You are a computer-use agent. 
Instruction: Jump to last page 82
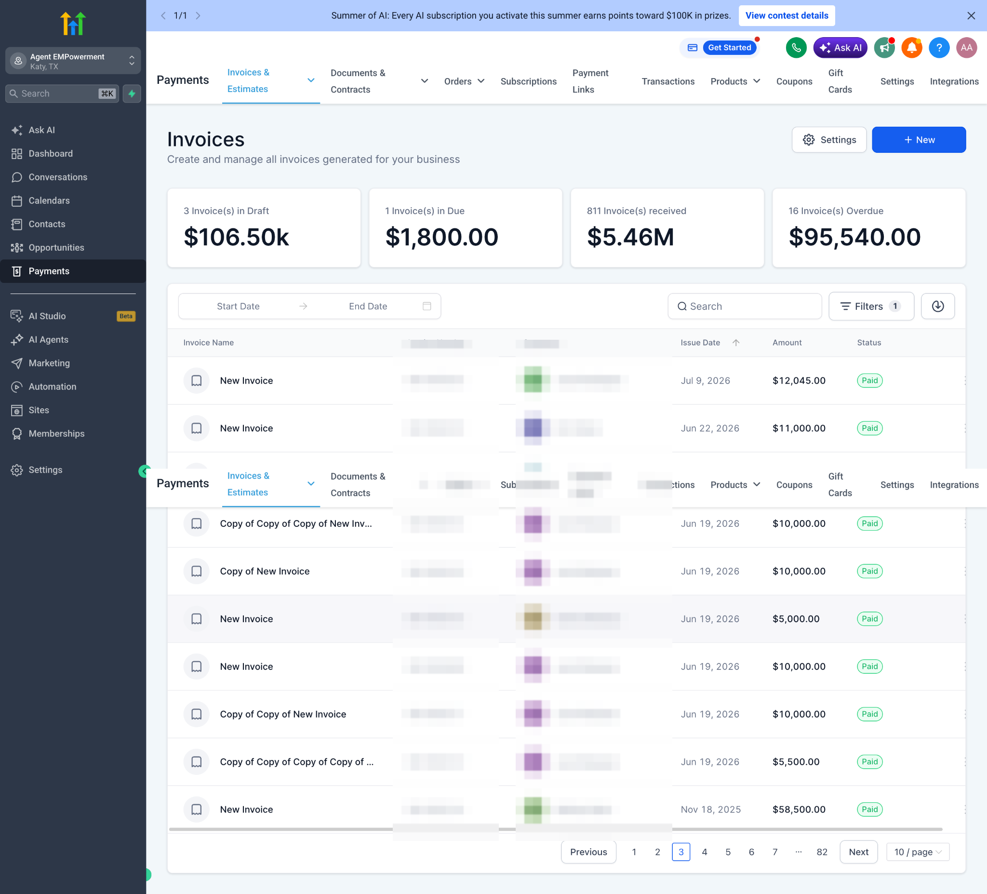[x=822, y=852]
